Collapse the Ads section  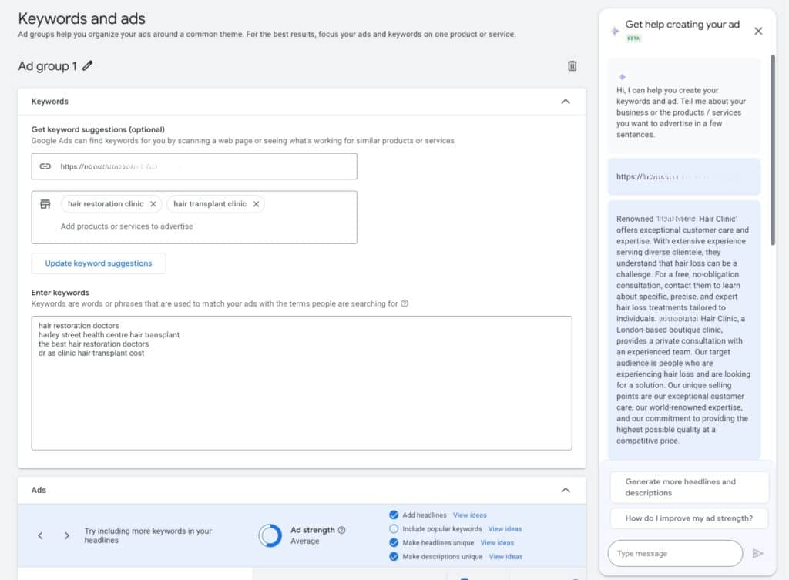[566, 490]
